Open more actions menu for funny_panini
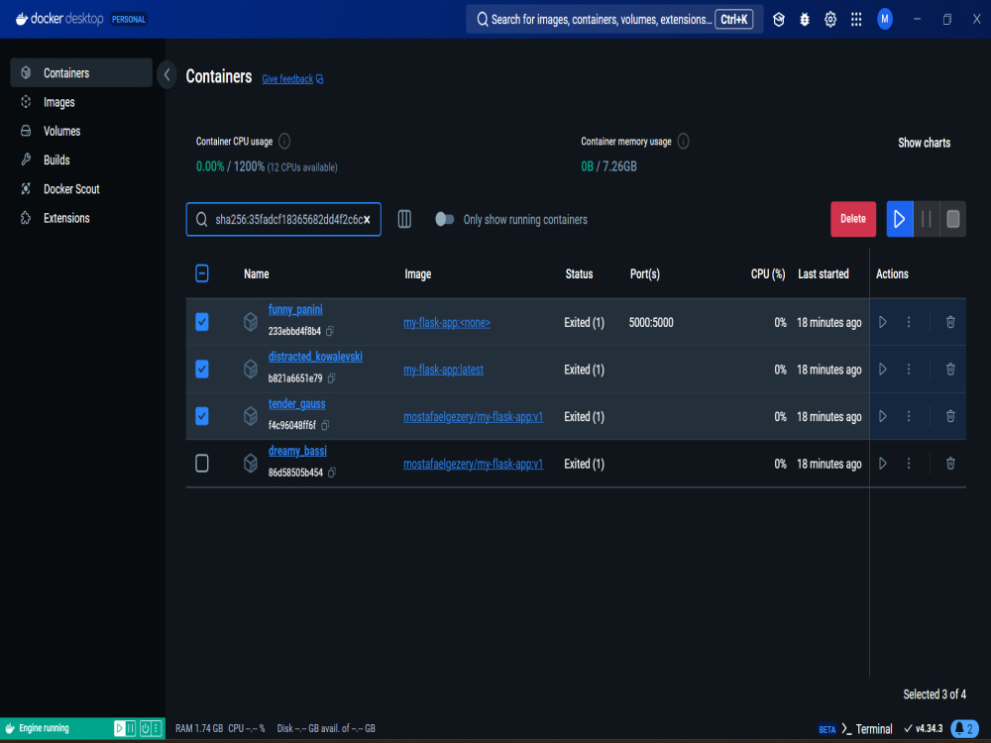The image size is (991, 743). click(x=909, y=322)
